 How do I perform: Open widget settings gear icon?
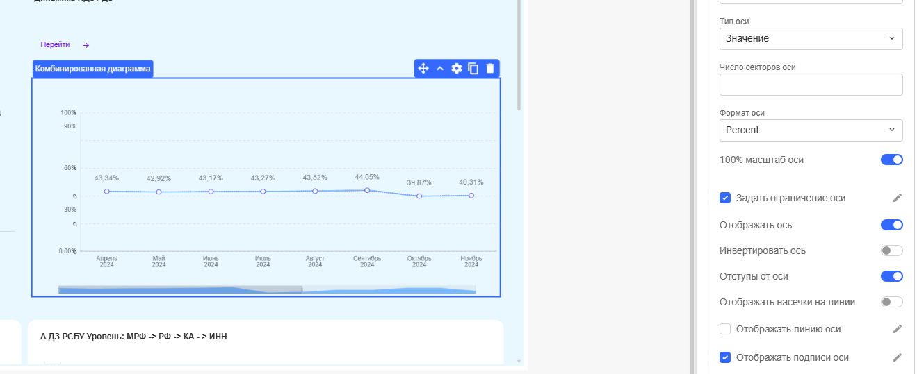pyautogui.click(x=457, y=69)
